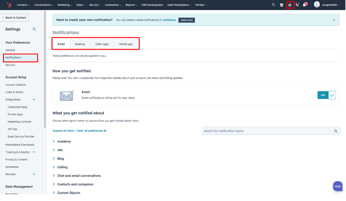Select the Email notifications tab

click(x=61, y=44)
